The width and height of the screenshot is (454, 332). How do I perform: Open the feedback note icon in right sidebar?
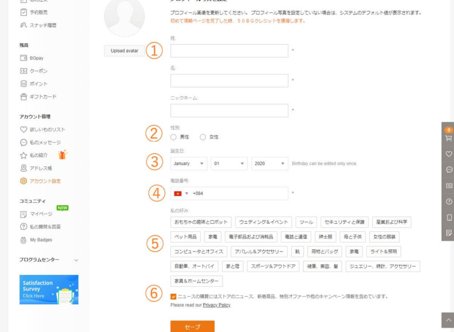449,233
